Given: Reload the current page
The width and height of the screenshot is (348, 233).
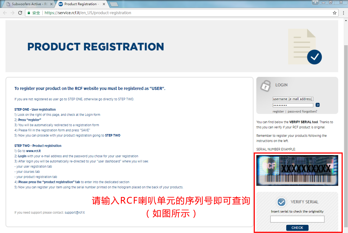Looking at the screenshot, I should coord(20,13).
